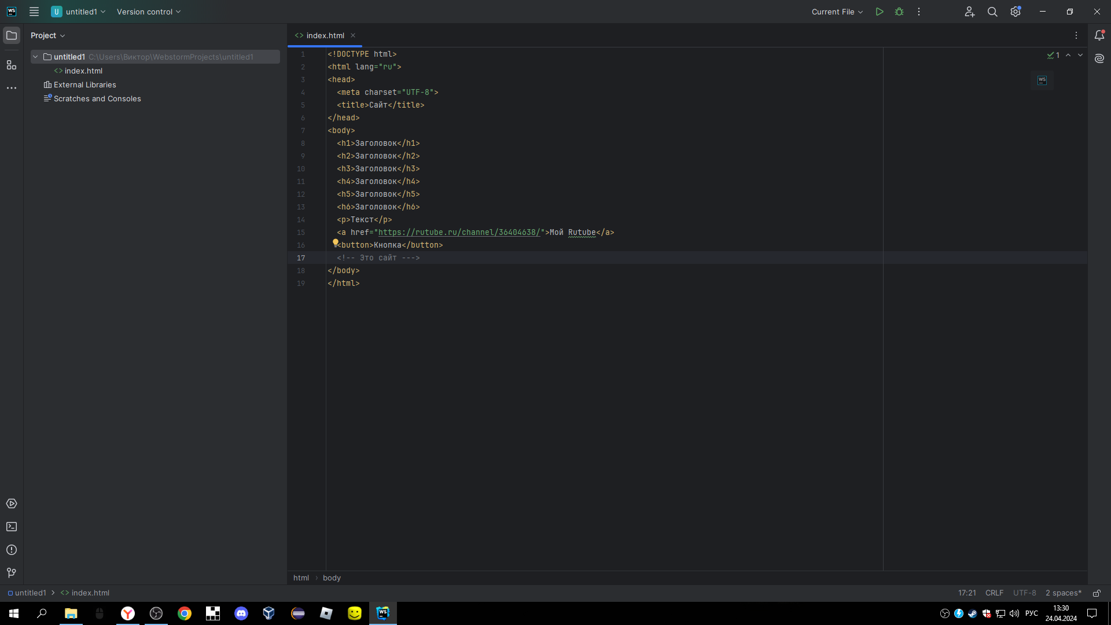The width and height of the screenshot is (1111, 625).
Task: Open the Notifications bell
Action: (1099, 35)
